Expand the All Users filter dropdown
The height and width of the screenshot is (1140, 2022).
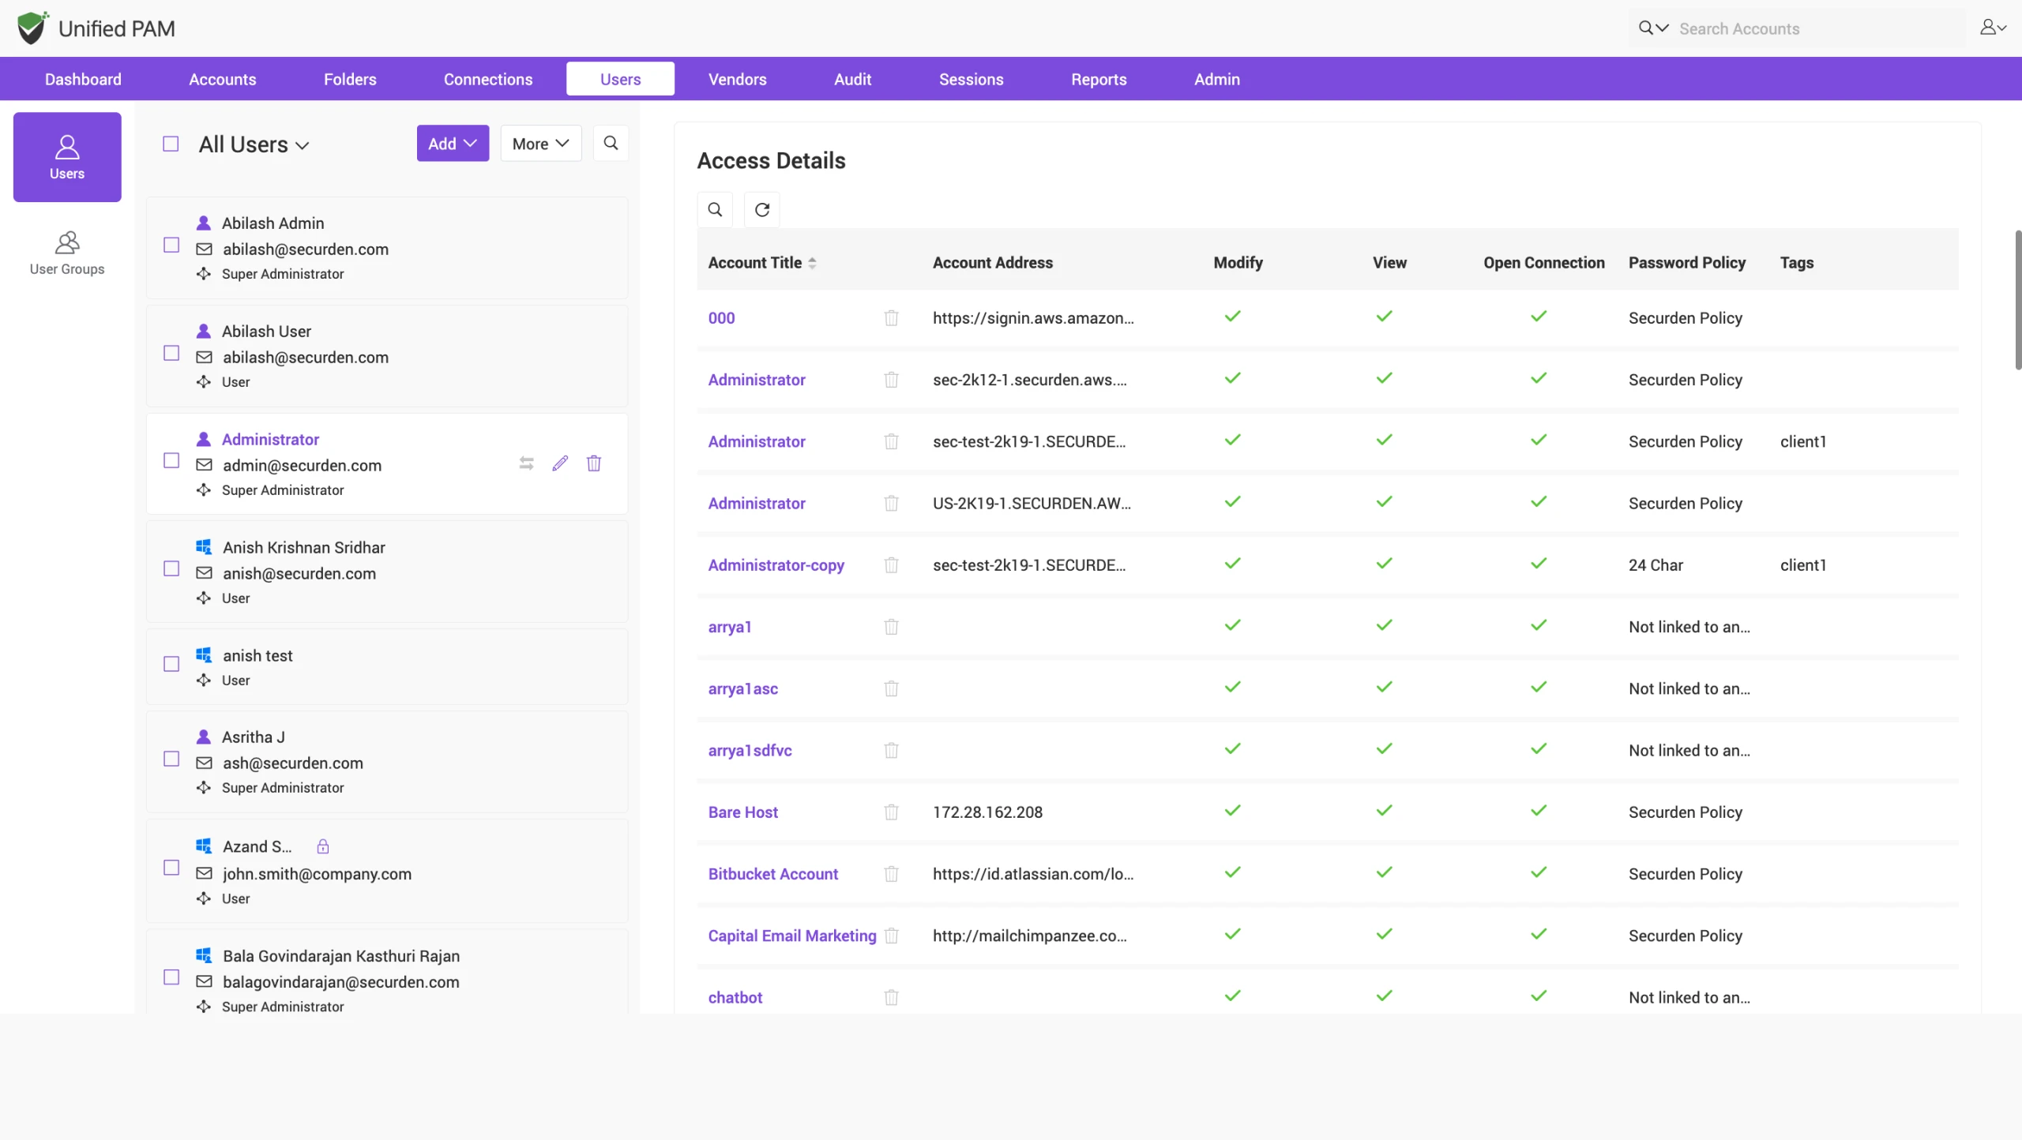click(254, 144)
